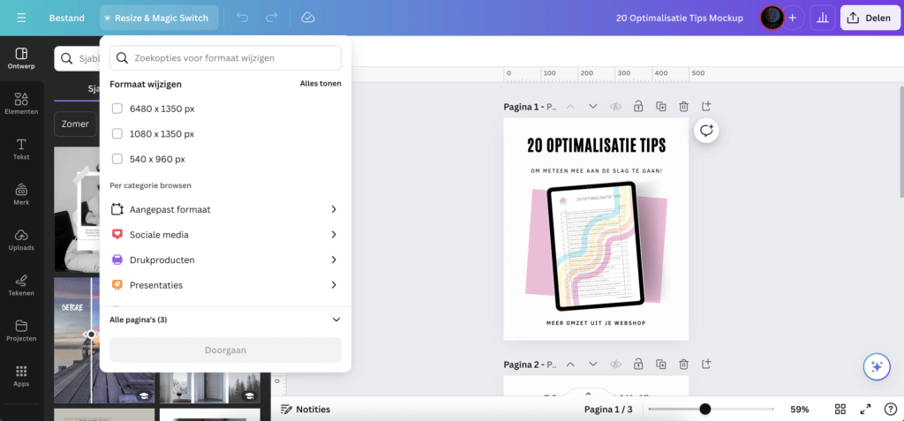
Task: Open the analytics bar chart icon
Action: (823, 18)
